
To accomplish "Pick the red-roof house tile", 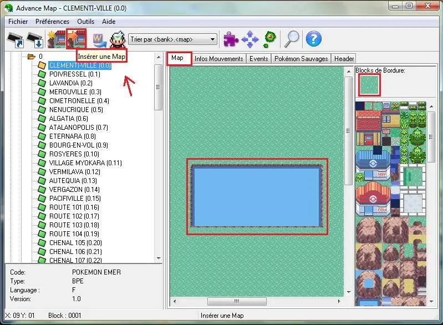I will (x=368, y=129).
